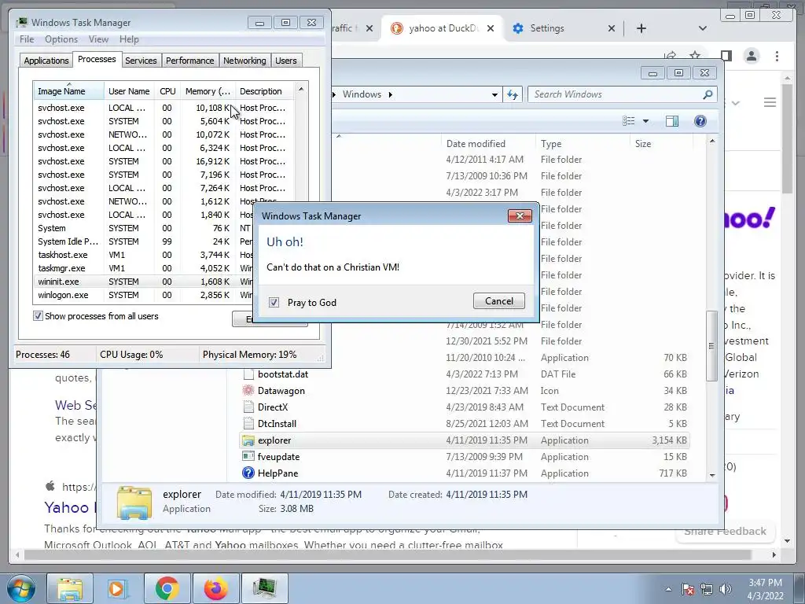This screenshot has height=604, width=805.
Task: Expand the Explorer address bar history dropdown
Action: [494, 94]
